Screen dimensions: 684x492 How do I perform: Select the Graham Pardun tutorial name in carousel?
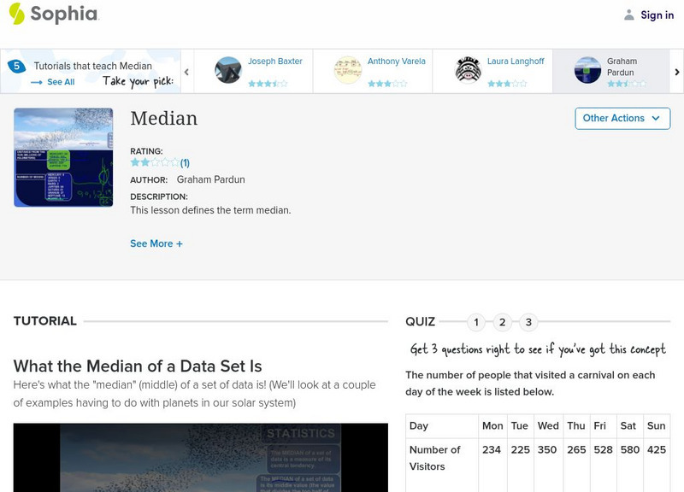pos(622,67)
